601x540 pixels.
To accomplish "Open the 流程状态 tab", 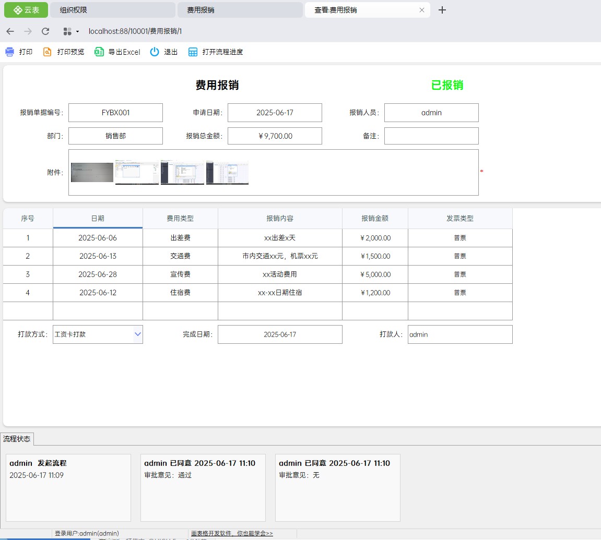I will [17, 439].
